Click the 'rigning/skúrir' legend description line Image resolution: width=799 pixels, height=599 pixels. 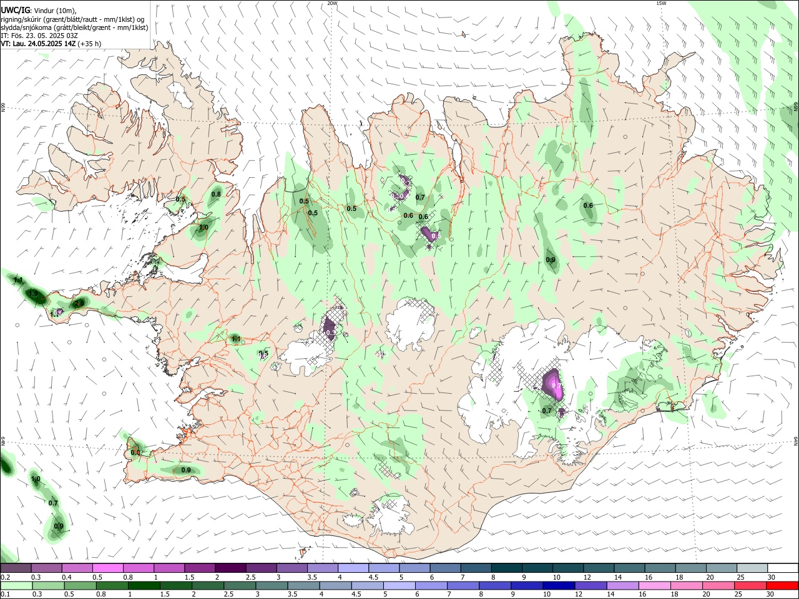(x=72, y=19)
